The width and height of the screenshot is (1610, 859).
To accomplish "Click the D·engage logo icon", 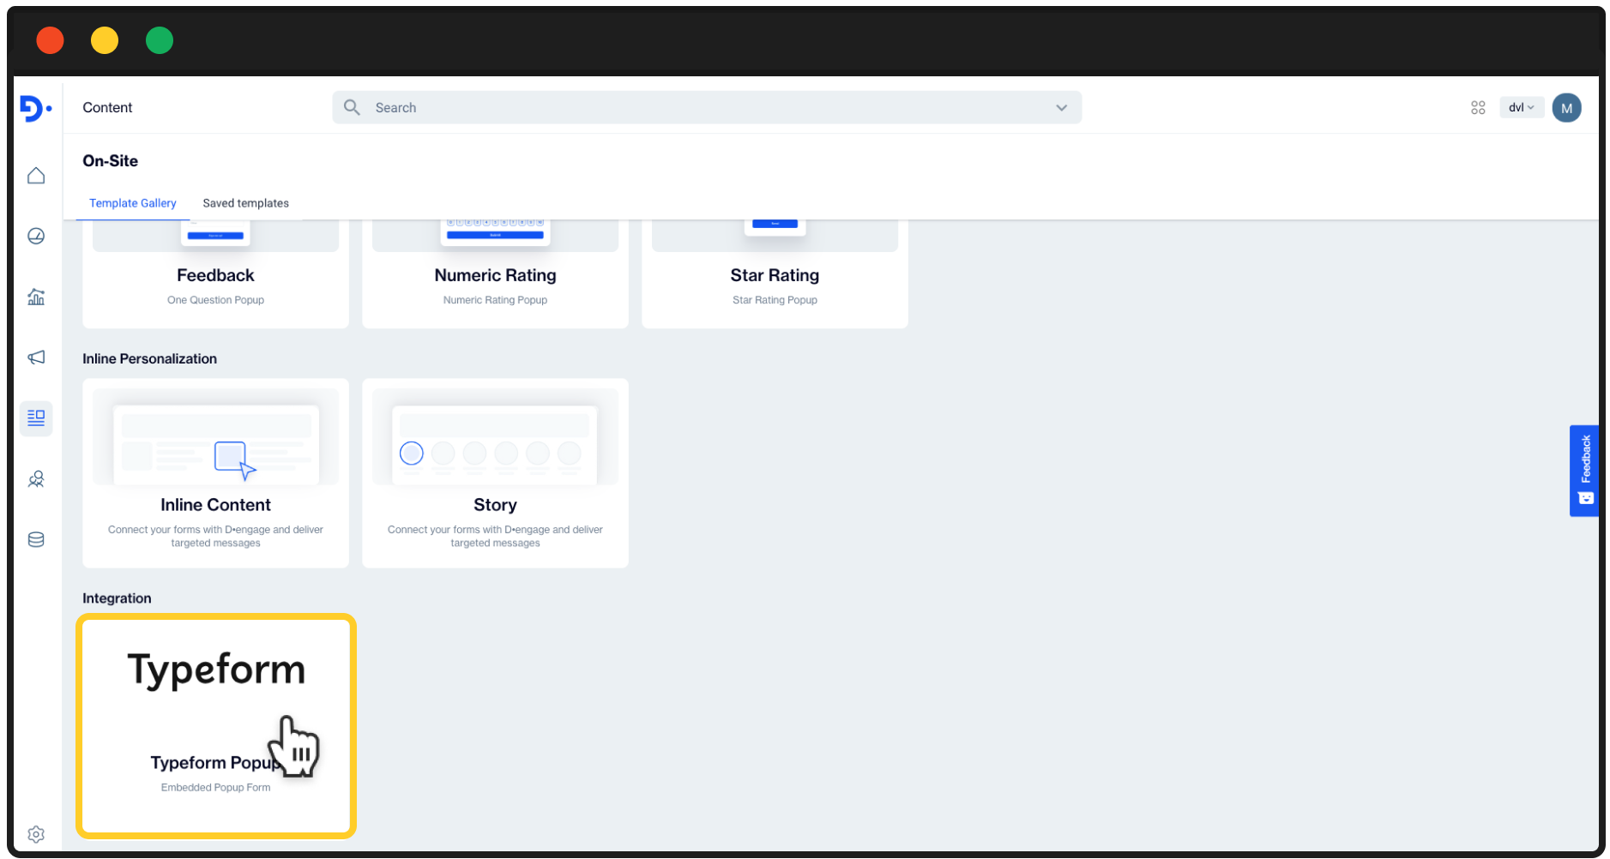I will pos(35,108).
